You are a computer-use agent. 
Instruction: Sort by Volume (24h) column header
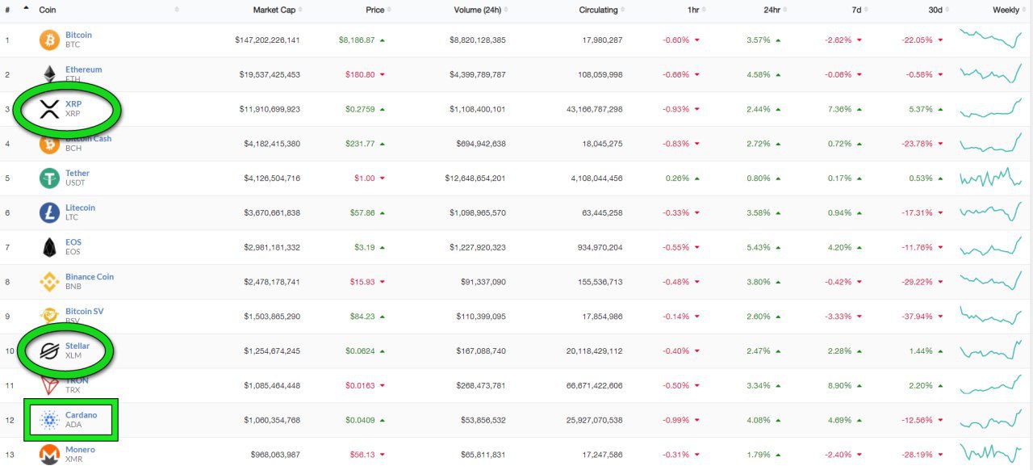pyautogui.click(x=479, y=10)
